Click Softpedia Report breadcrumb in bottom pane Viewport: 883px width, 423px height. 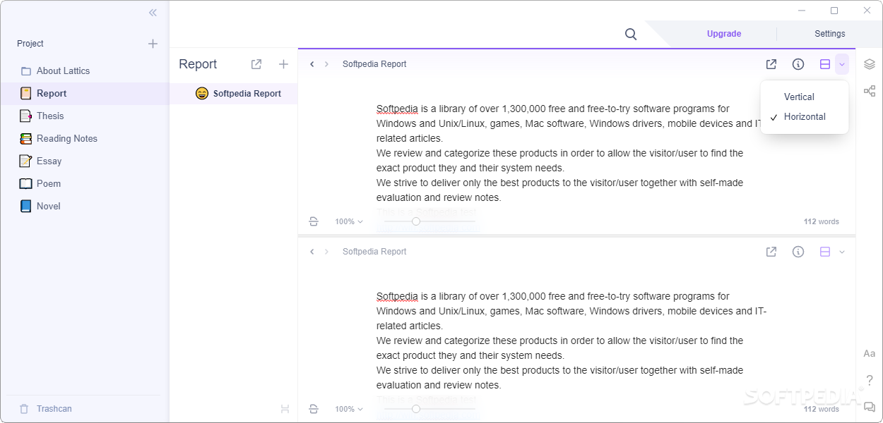coord(374,252)
